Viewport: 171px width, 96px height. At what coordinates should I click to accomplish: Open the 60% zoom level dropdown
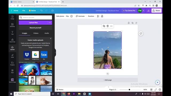[x=145, y=90]
